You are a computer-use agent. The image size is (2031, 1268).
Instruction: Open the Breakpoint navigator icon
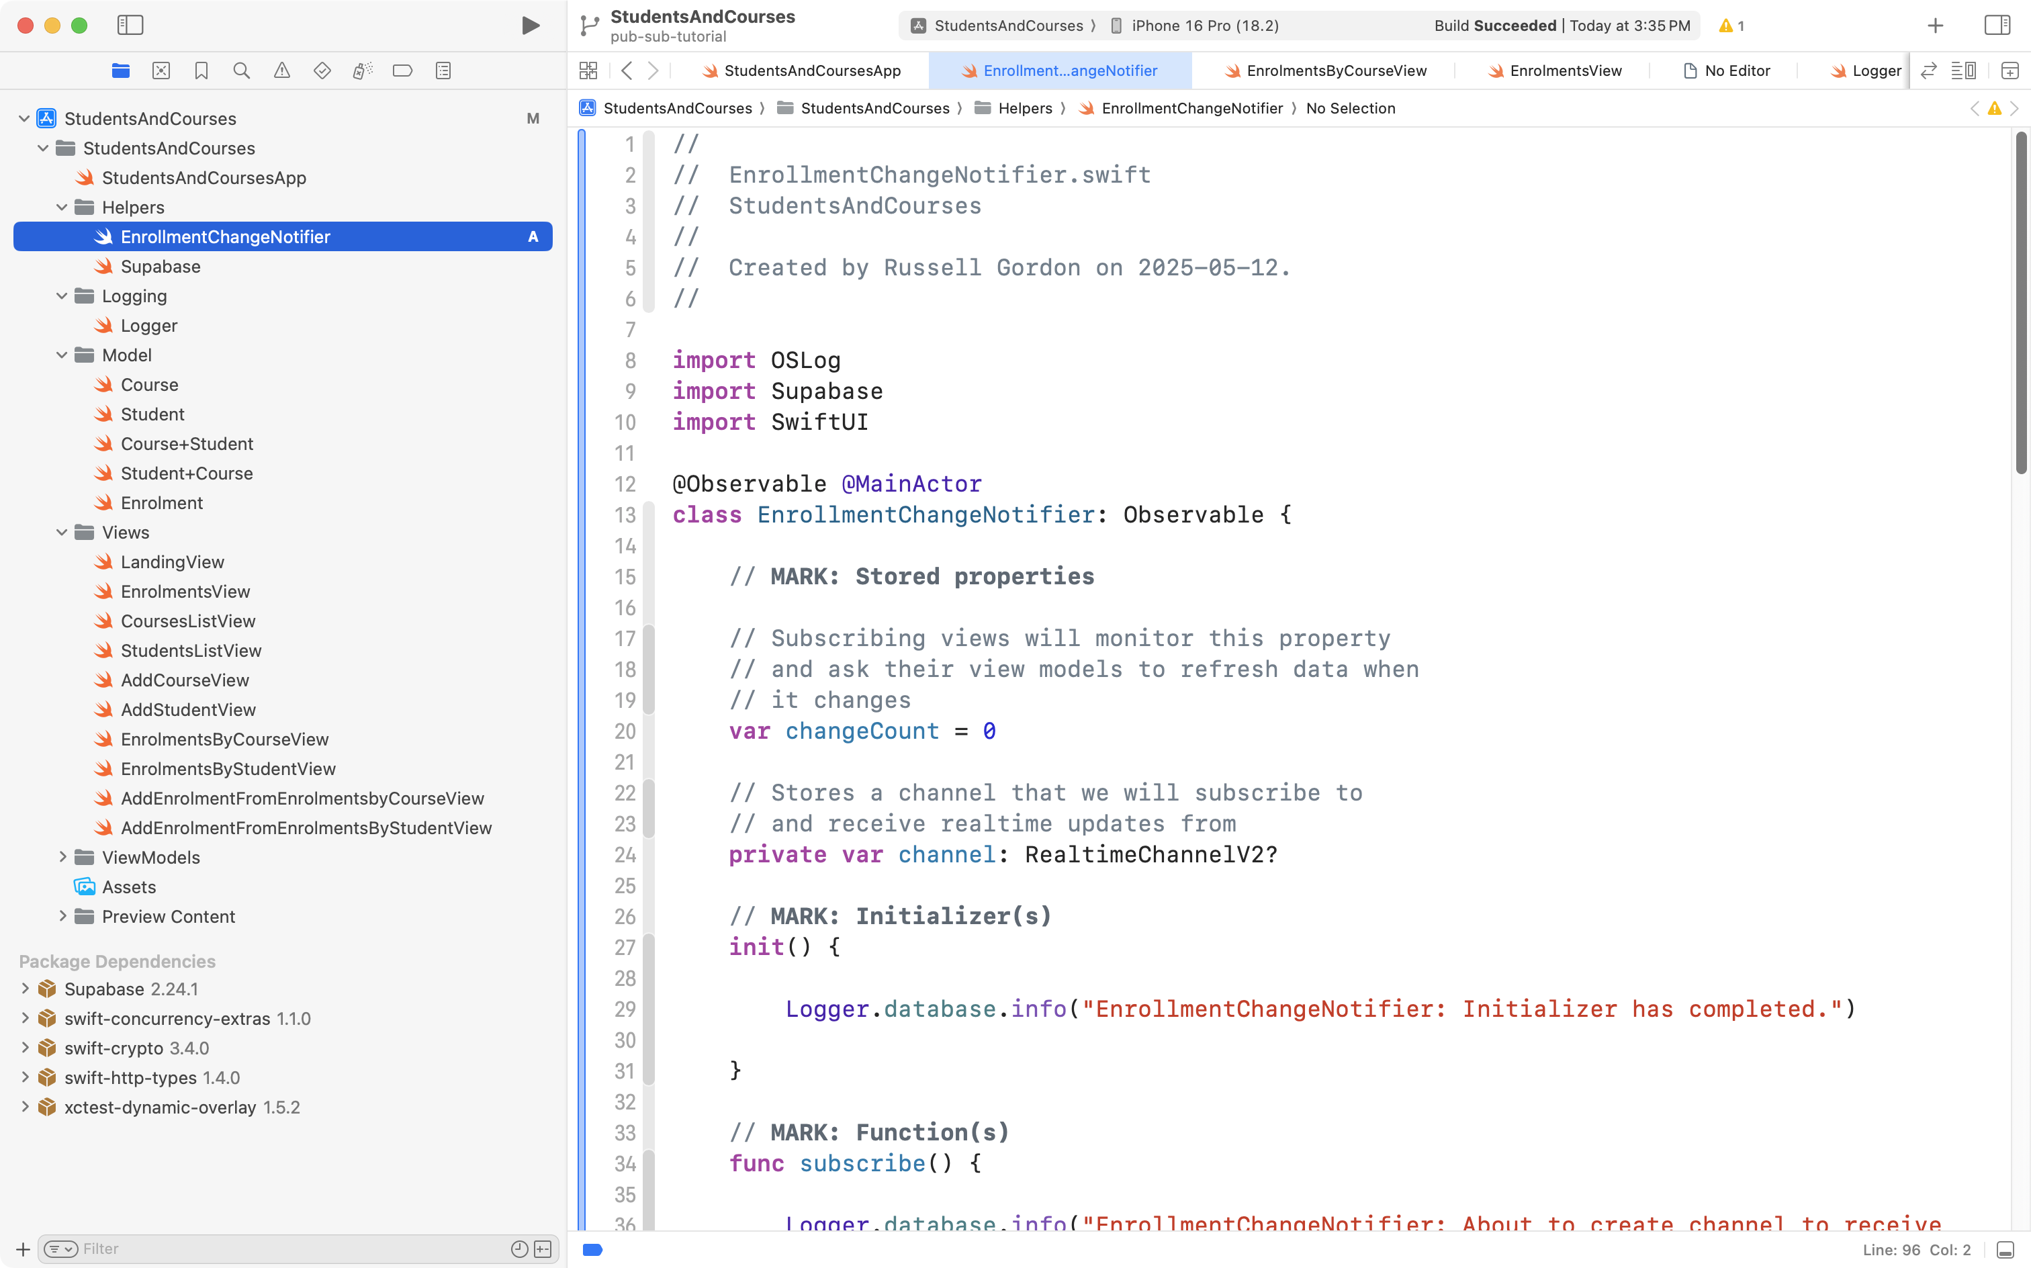(402, 71)
